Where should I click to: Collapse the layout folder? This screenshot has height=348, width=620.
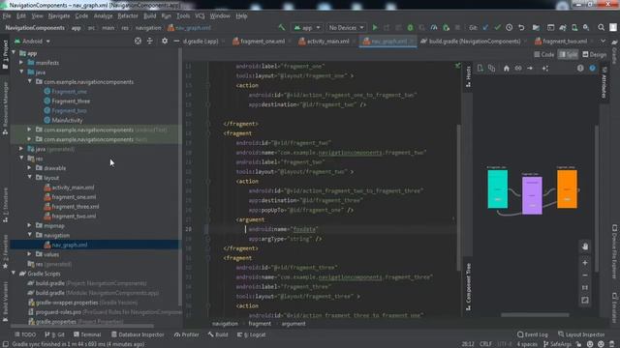coord(30,177)
